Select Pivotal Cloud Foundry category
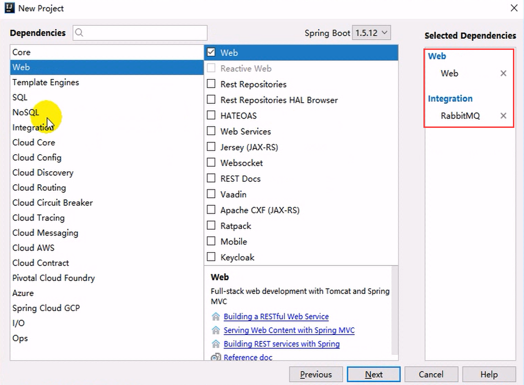This screenshot has height=385, width=524. click(x=107, y=278)
